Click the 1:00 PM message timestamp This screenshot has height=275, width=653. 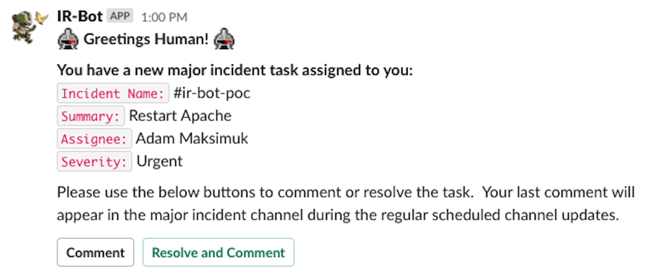(x=164, y=17)
